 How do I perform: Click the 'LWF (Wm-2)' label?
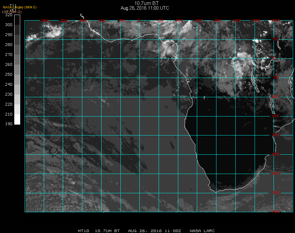tap(12, 12)
